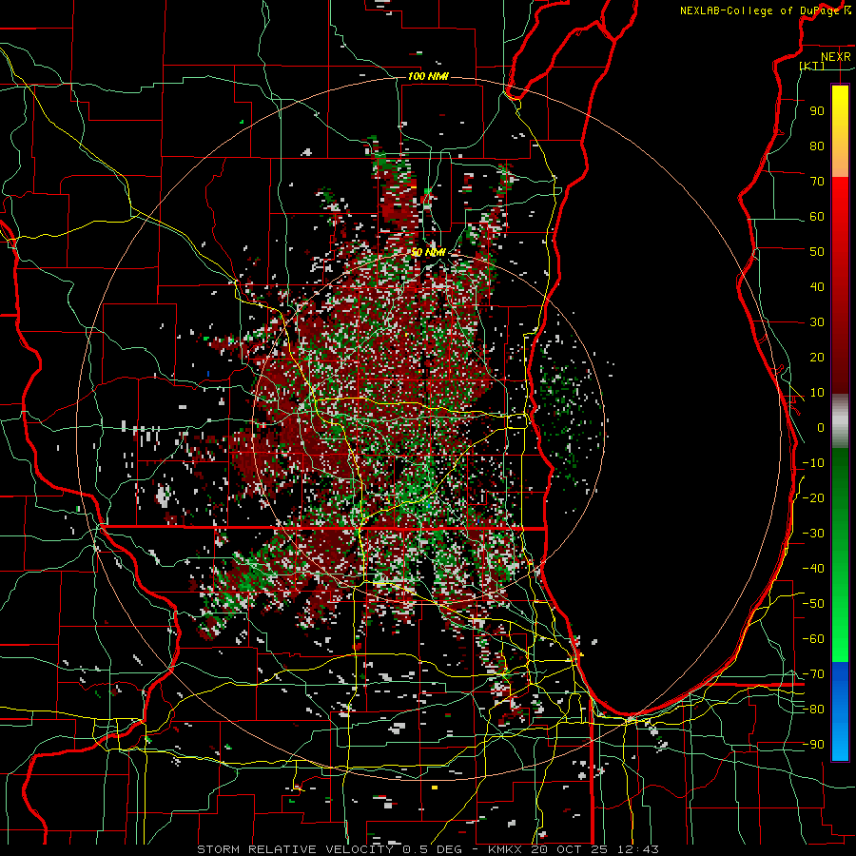Click the 20 value on velocity scale
856x856 pixels.
[817, 358]
